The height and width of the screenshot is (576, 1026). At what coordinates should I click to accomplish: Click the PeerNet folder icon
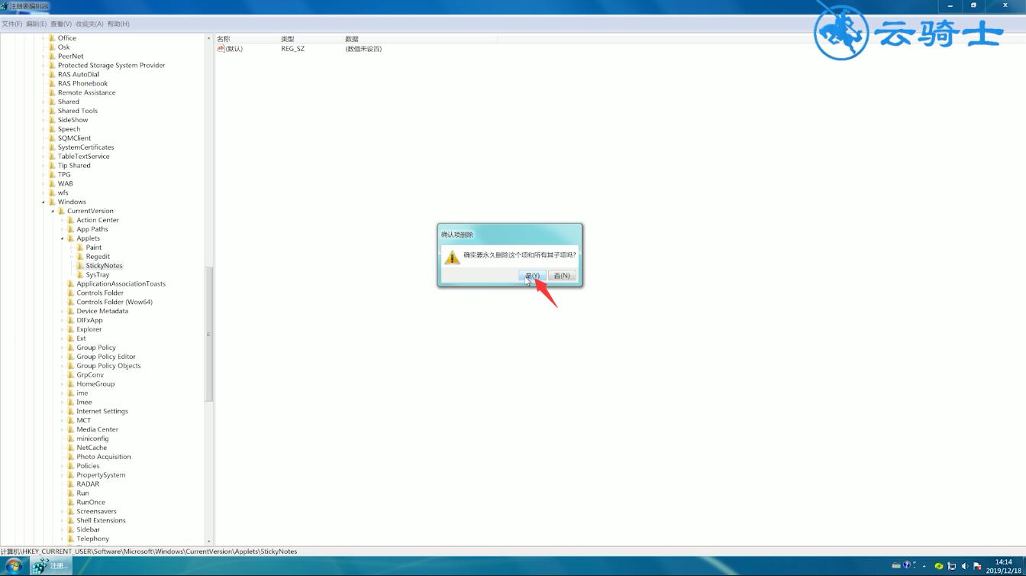click(x=52, y=56)
